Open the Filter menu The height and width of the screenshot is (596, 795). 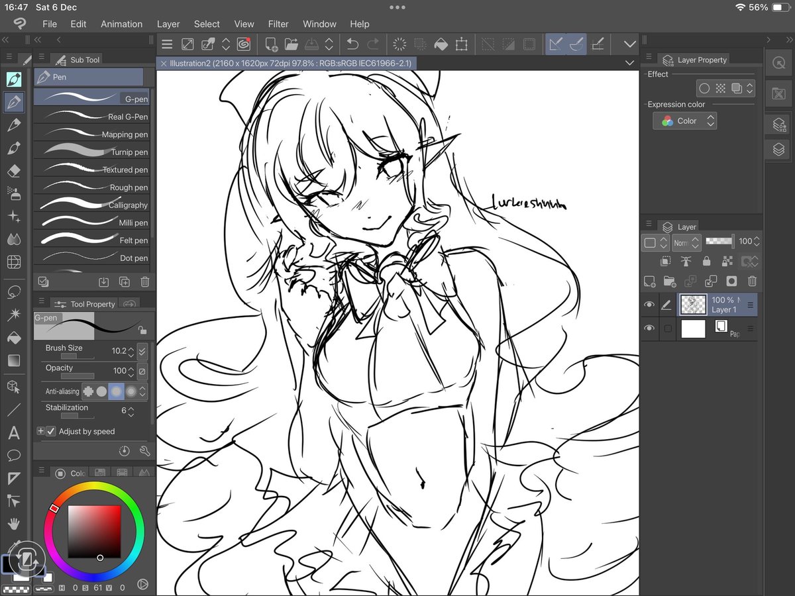(x=278, y=24)
